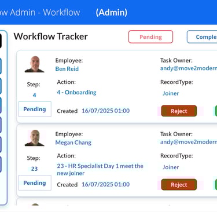The image size is (217, 212).
Task: Reject Megan Chang's HR Specialist task
Action: click(179, 185)
